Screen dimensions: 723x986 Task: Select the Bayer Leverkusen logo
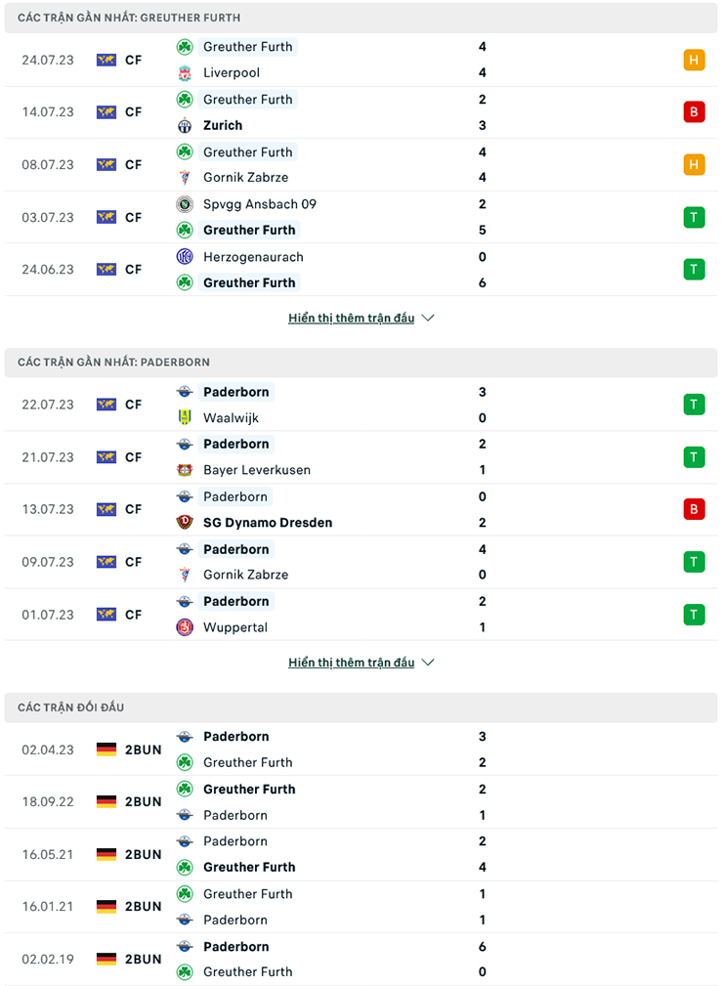185,470
